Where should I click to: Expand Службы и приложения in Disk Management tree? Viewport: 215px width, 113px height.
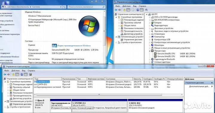tap(5, 107)
